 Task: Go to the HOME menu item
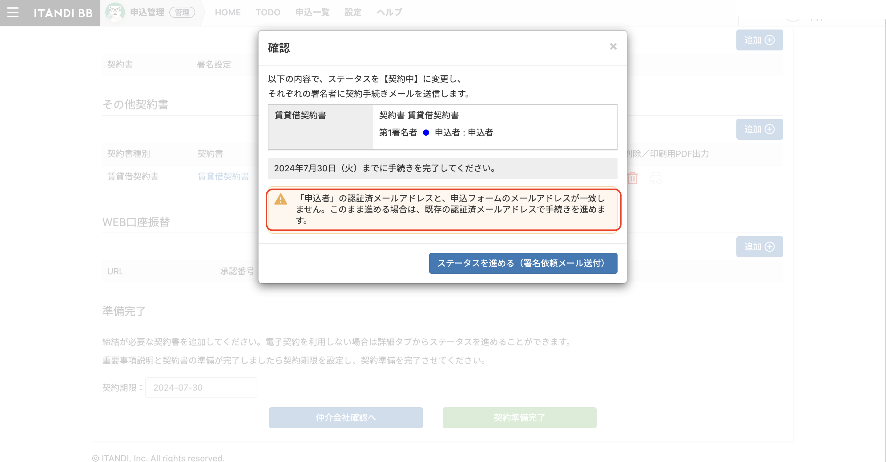point(227,12)
